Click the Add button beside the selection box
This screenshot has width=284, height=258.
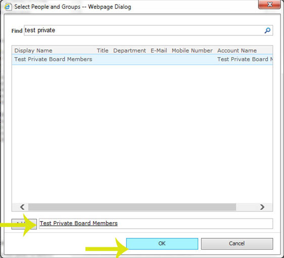point(24,224)
